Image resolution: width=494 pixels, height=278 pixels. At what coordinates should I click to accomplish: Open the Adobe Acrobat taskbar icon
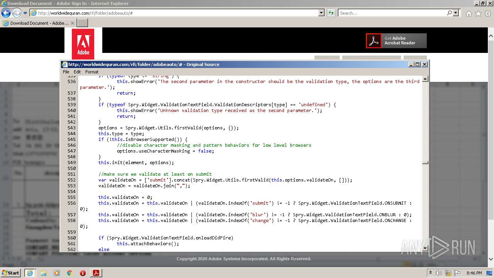(x=96, y=273)
